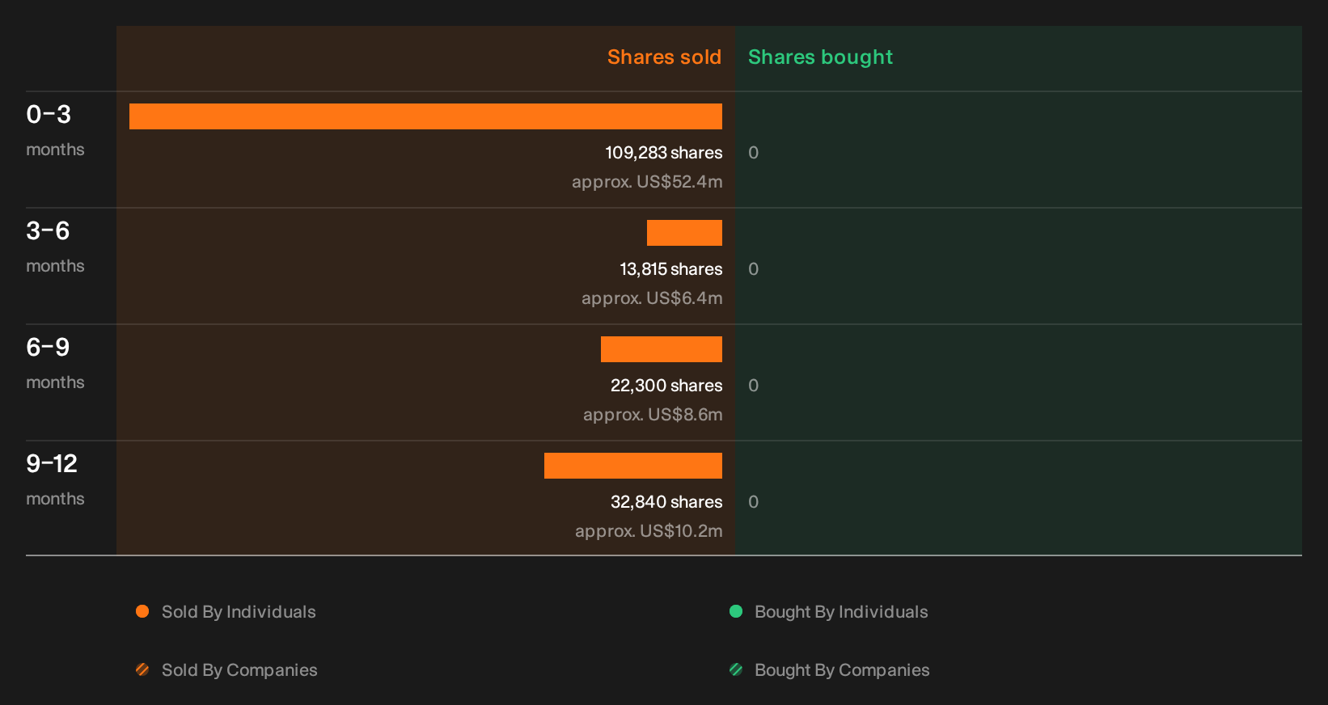Click the 32,840 shares value
The height and width of the screenshot is (705, 1328).
tap(666, 502)
